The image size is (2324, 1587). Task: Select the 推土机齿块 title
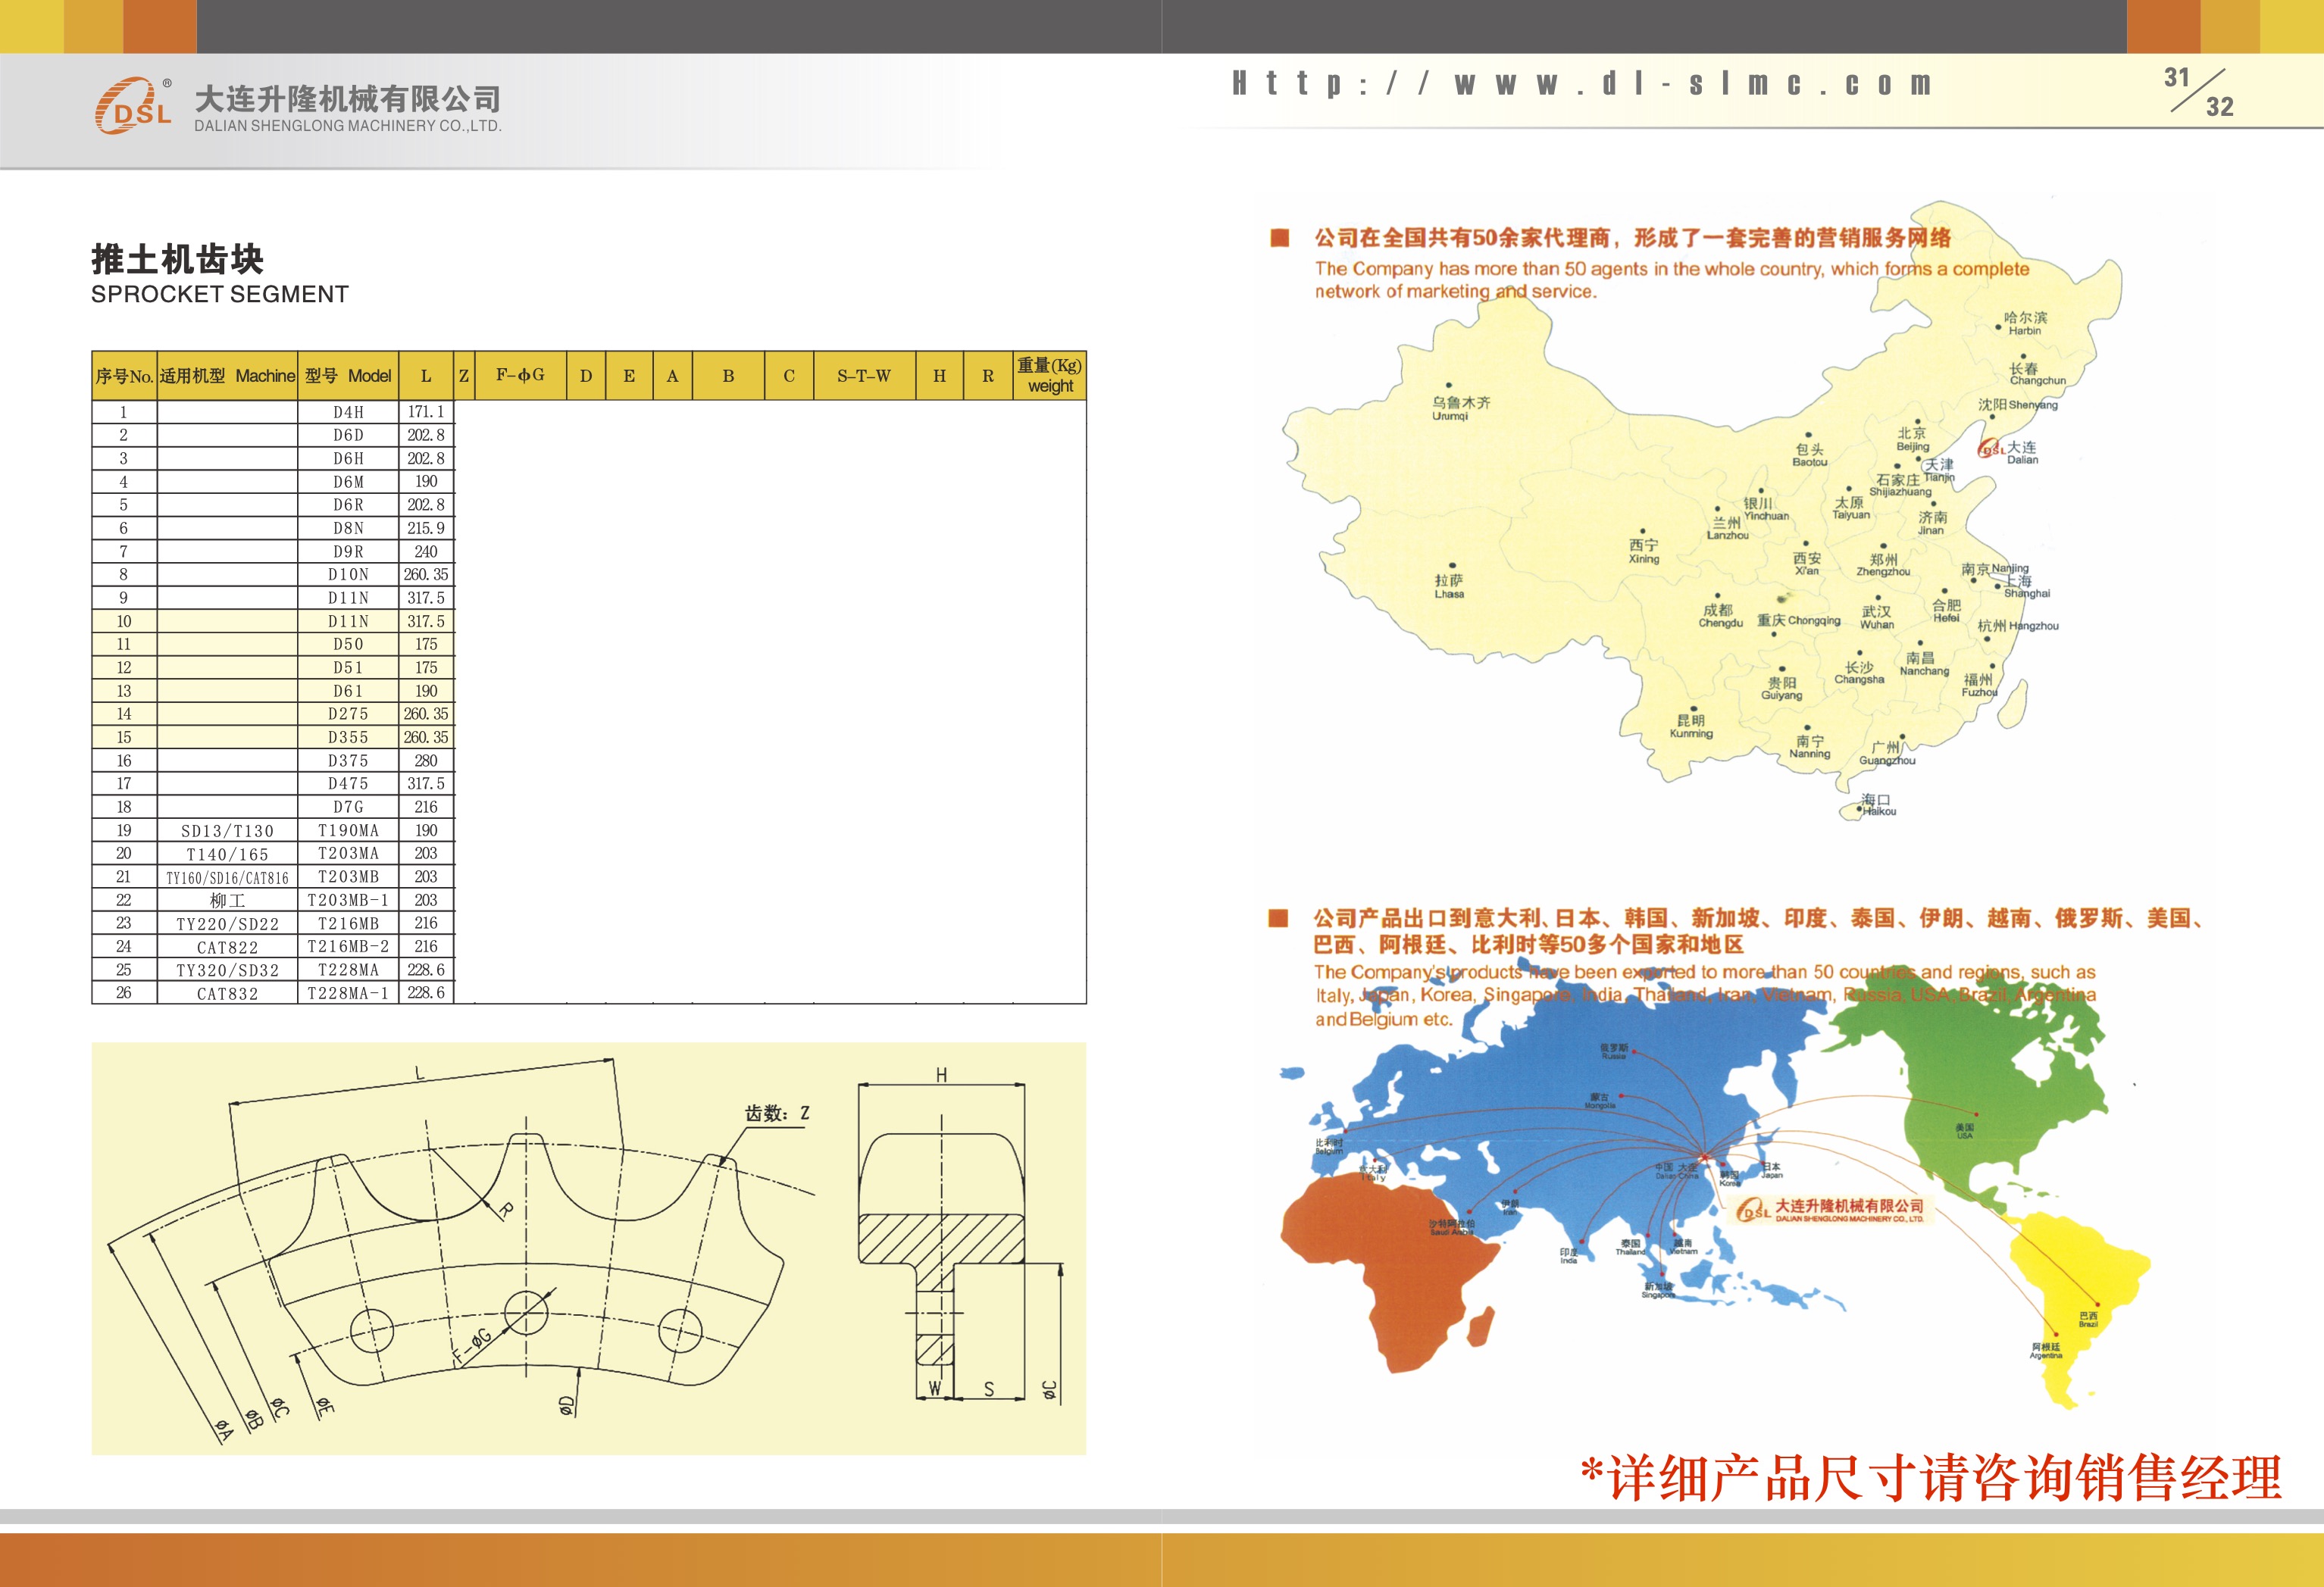pyautogui.click(x=178, y=259)
